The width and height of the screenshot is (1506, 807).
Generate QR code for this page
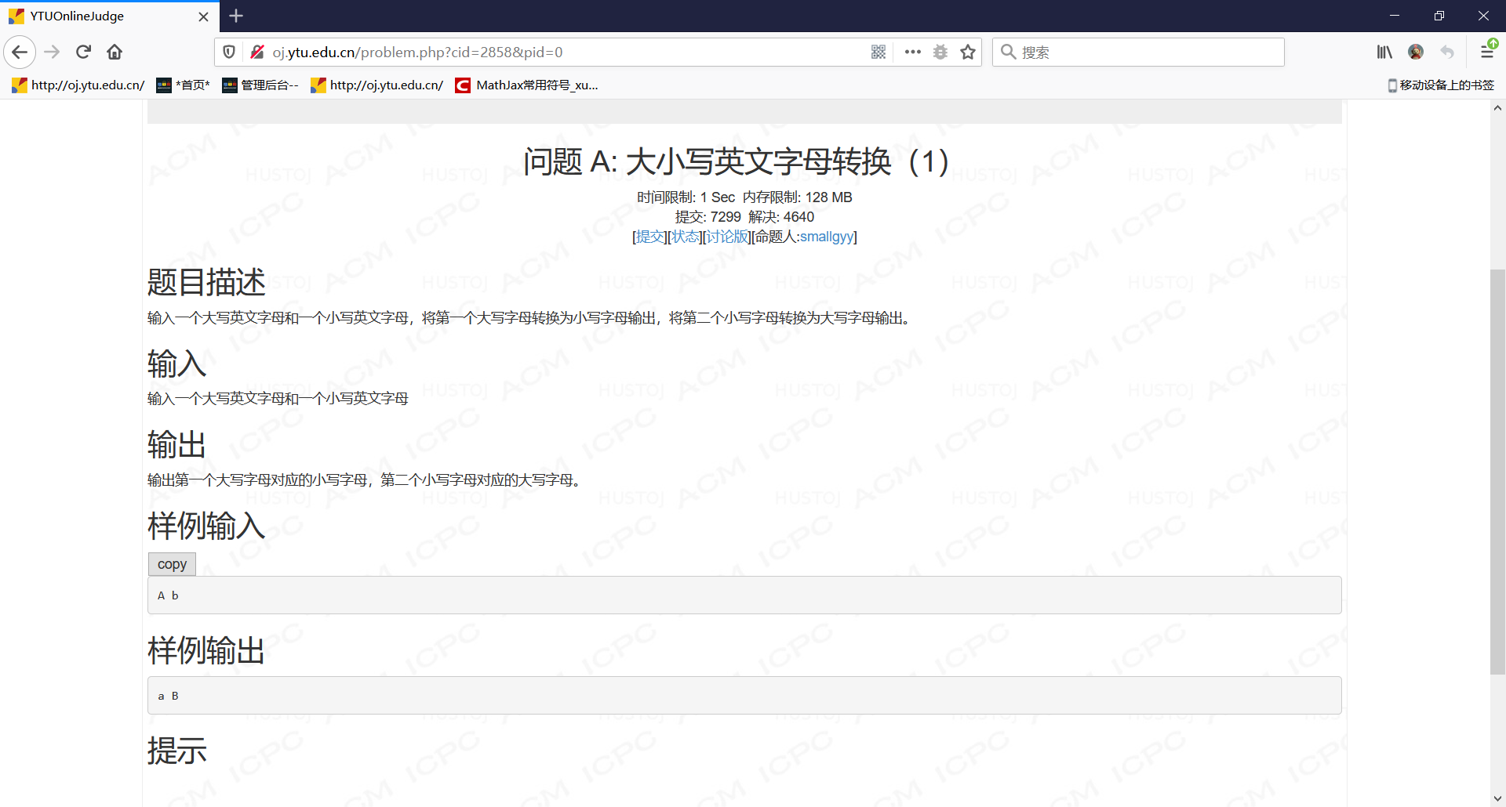(x=878, y=52)
